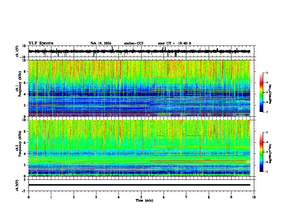Click the "ch.3(V)" axis label
Viewport: 286px width, 221px height.
tap(17, 185)
